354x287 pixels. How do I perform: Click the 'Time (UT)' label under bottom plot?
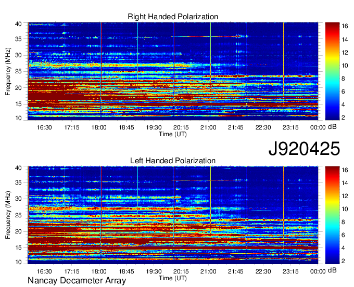click(173, 278)
